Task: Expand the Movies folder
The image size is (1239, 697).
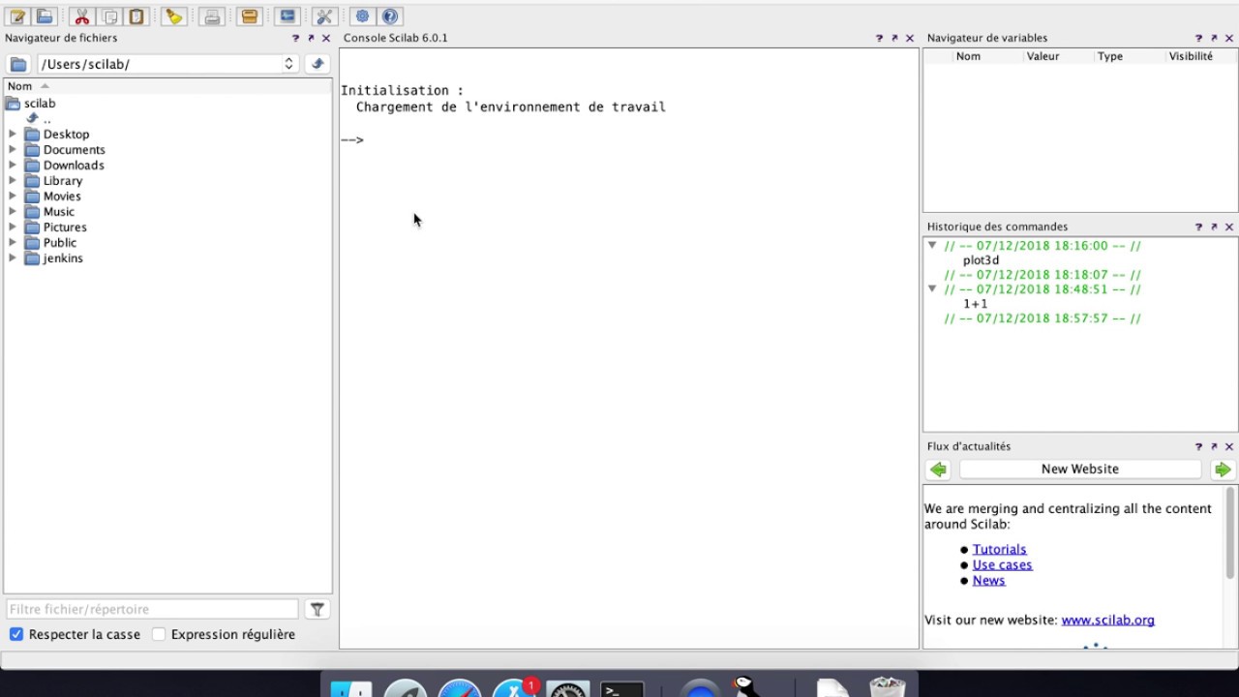Action: (x=13, y=197)
